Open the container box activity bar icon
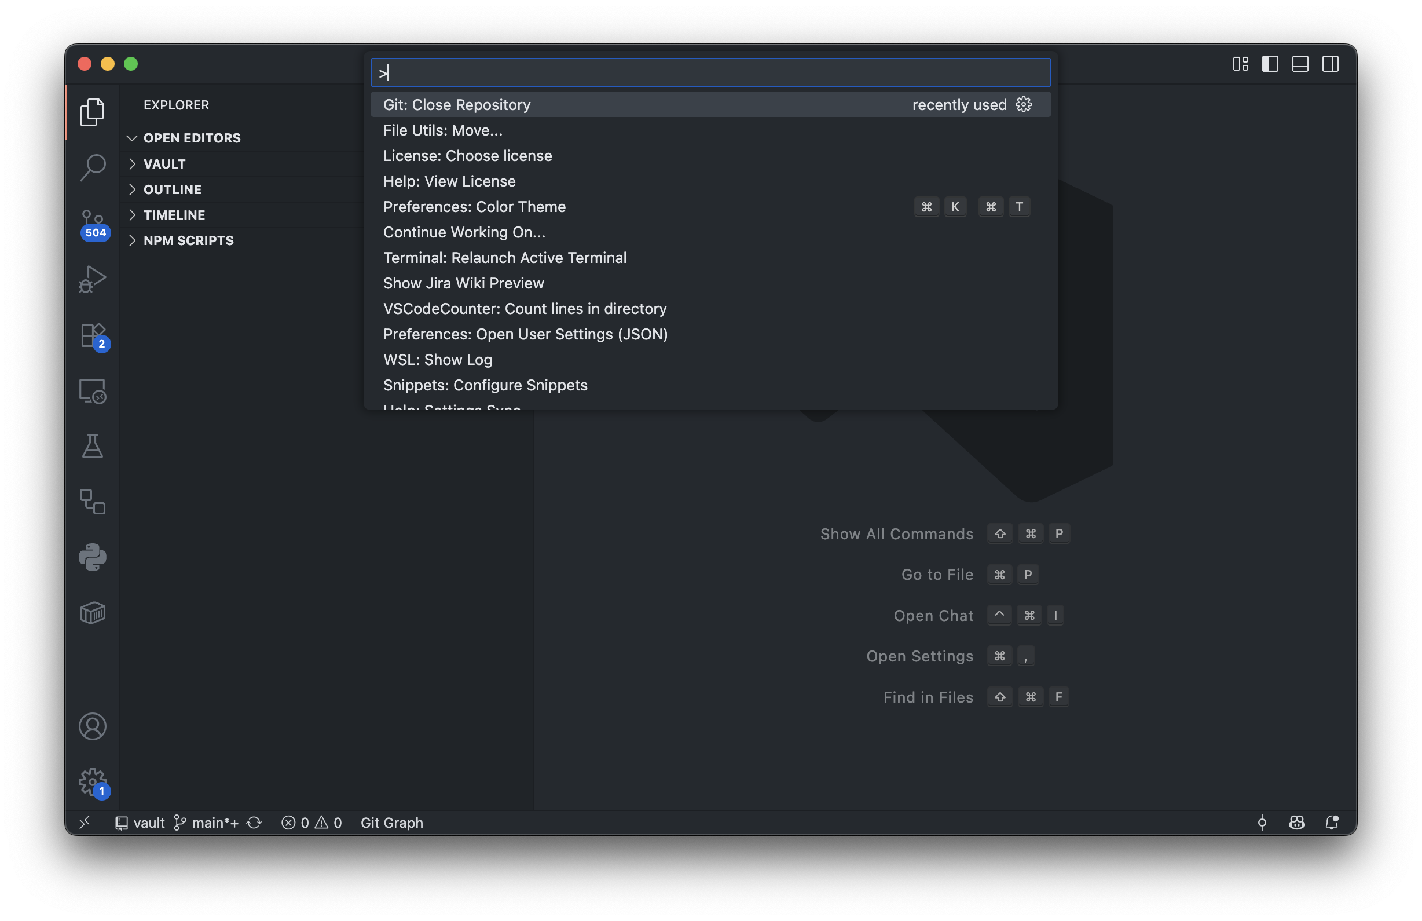 (93, 613)
